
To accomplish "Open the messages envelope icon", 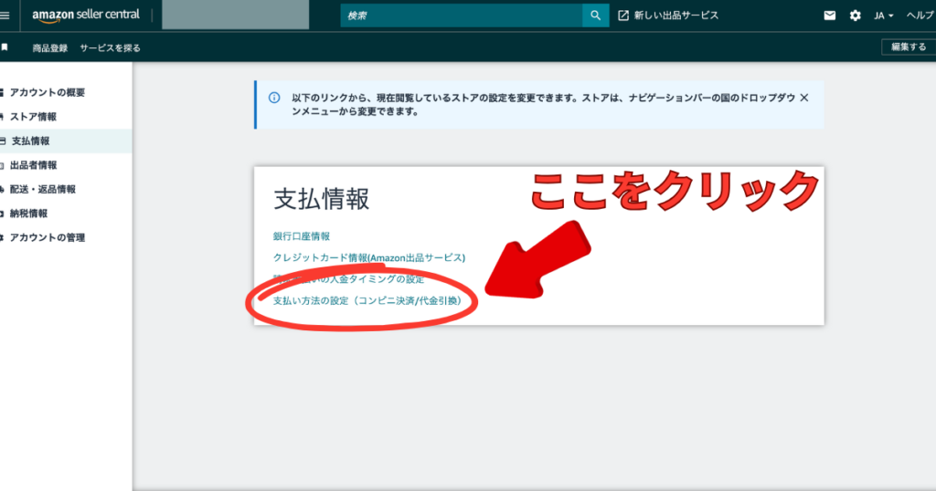I will point(830,16).
